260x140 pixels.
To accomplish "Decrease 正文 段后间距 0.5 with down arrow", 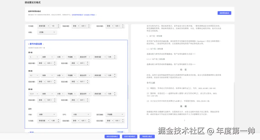I will [x=123, y=122].
